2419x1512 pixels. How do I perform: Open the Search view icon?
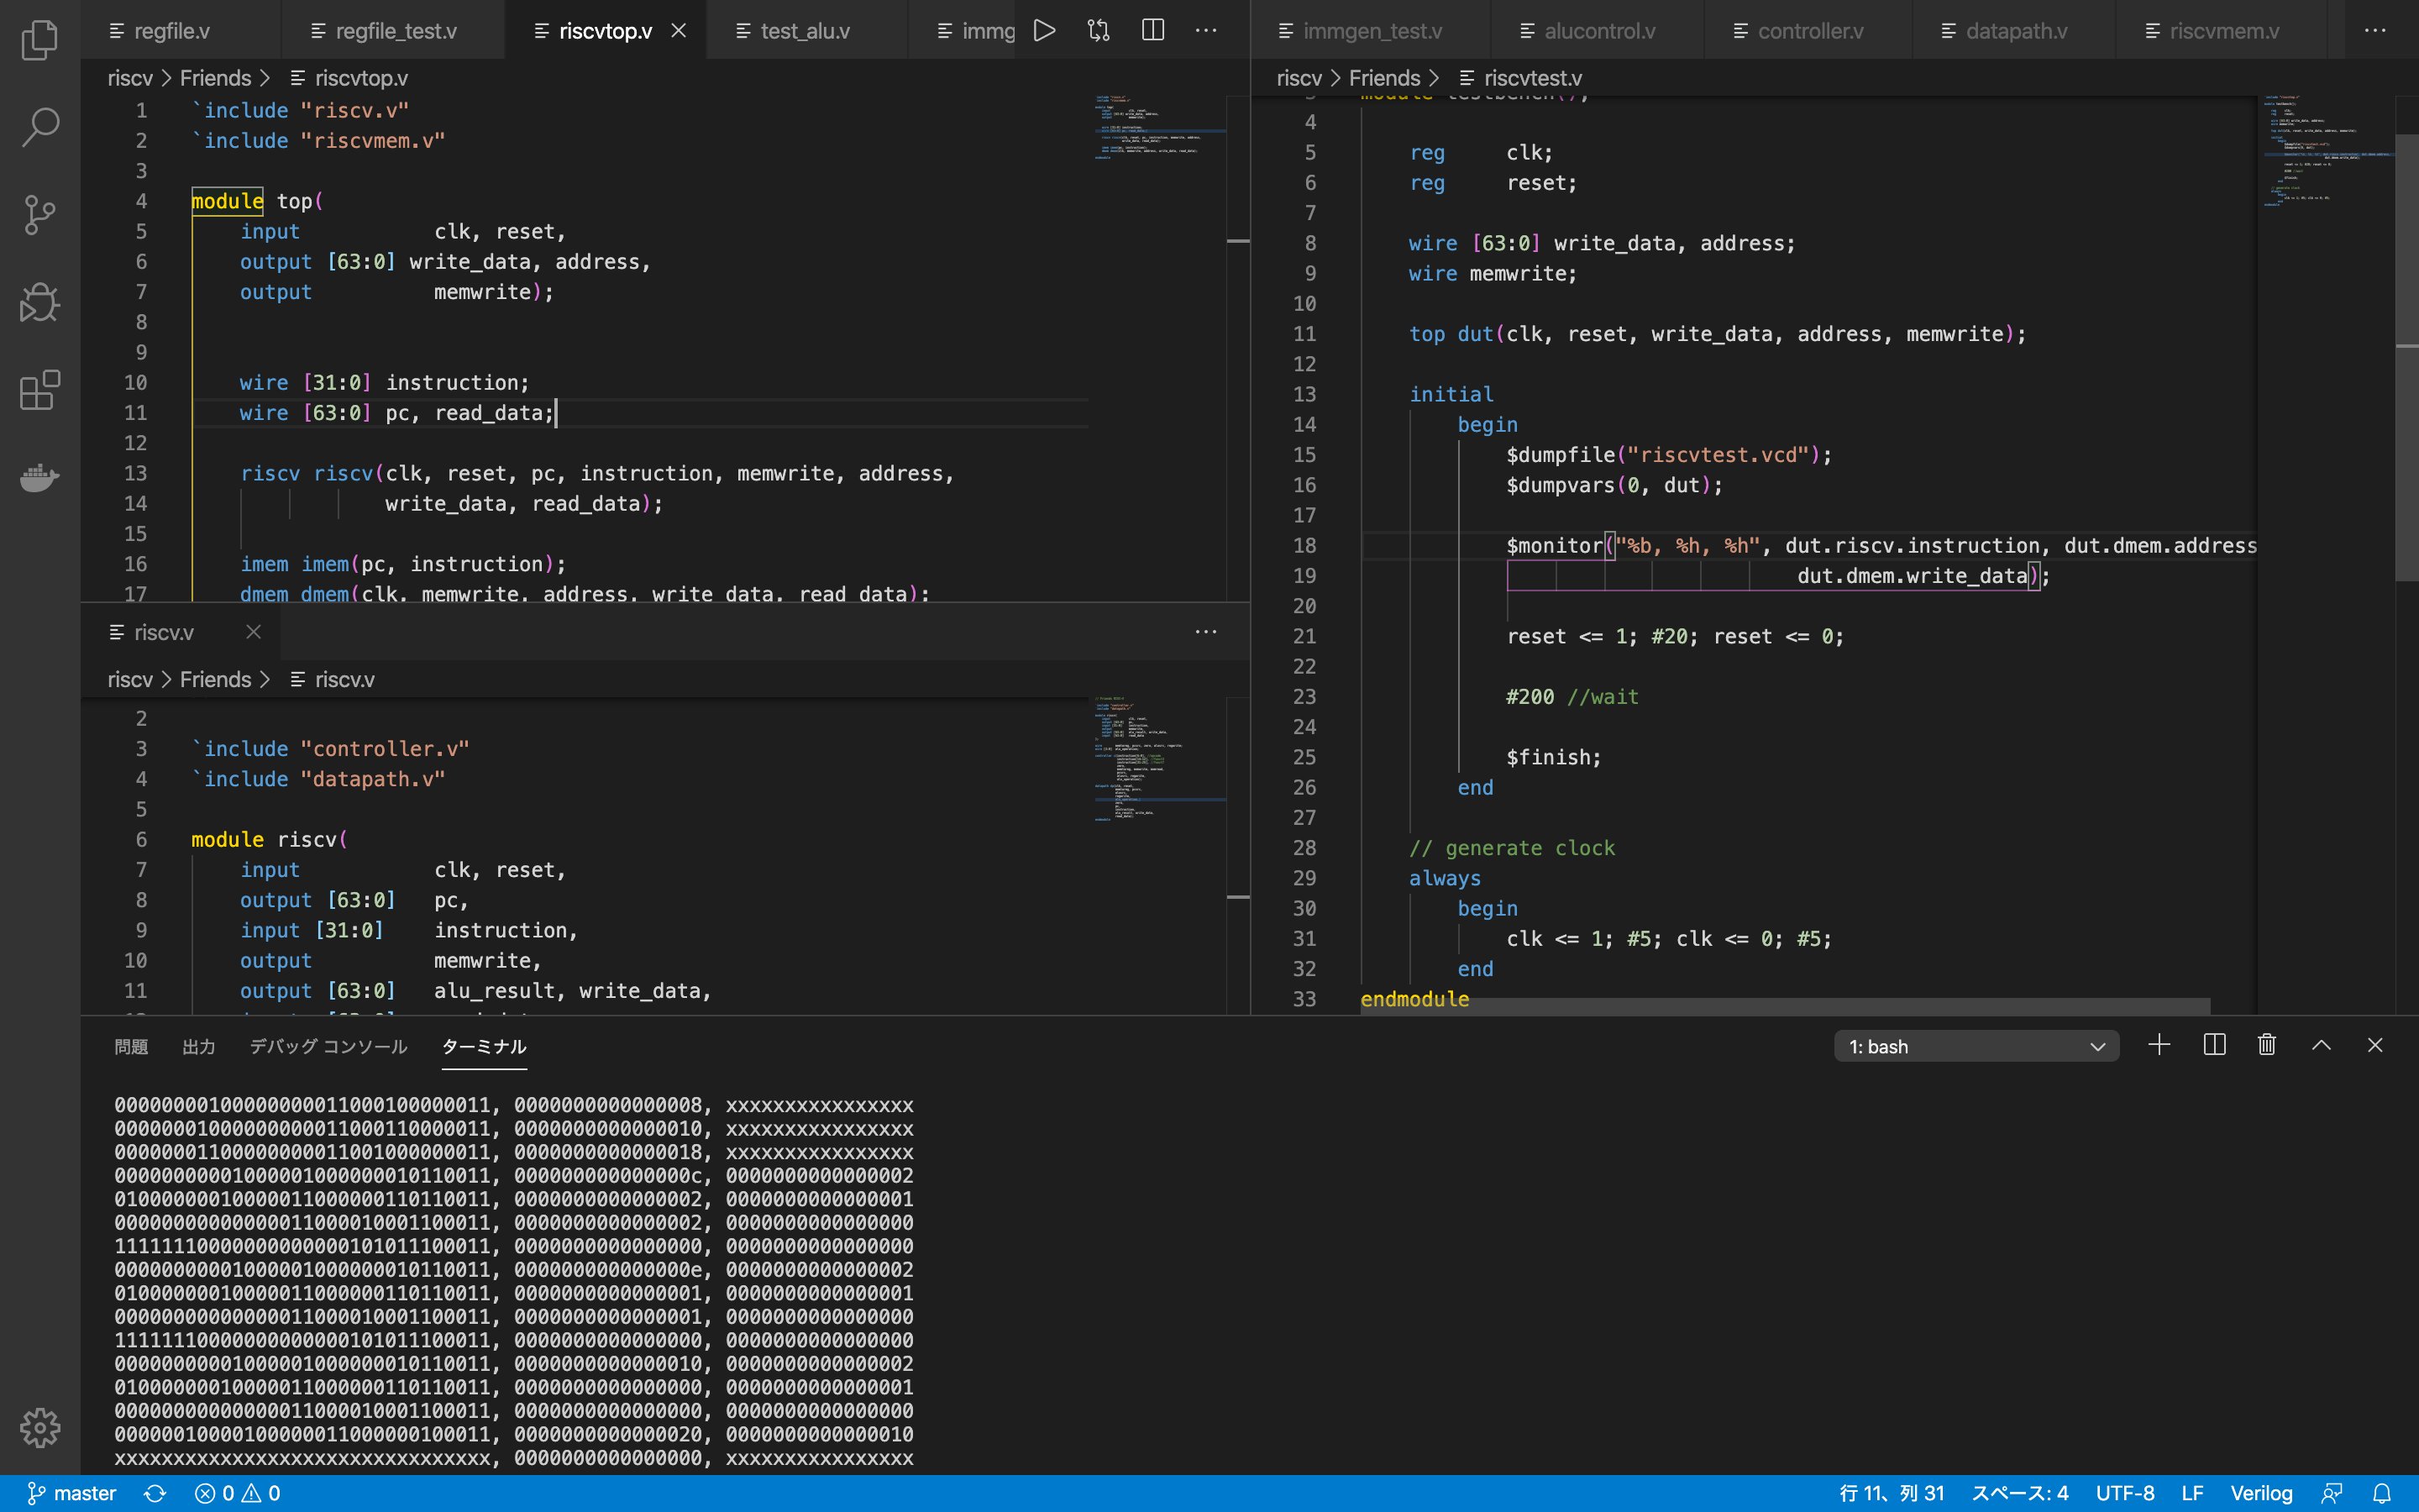coord(40,127)
